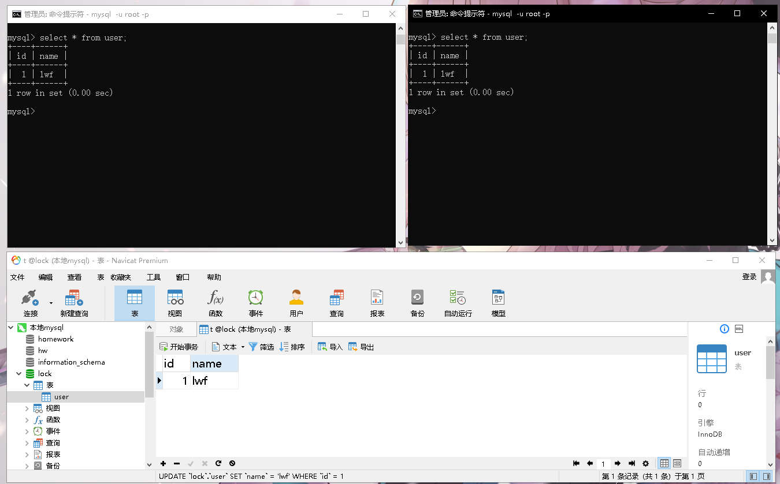The image size is (780, 484).
Task: Toggle the left navigation pane icon
Action: 753,477
